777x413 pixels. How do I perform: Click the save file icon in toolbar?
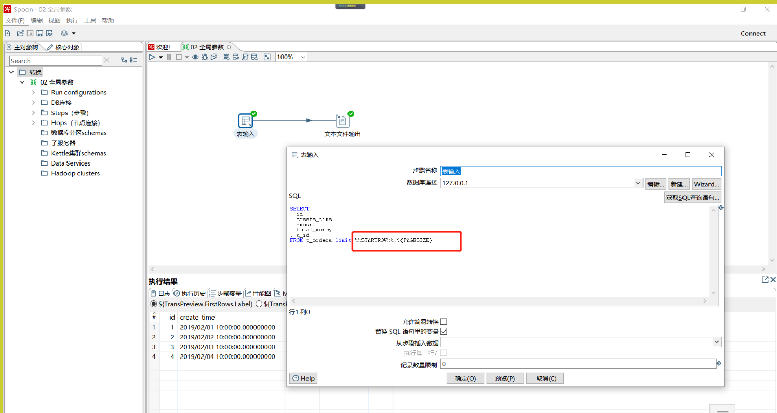[x=39, y=33]
